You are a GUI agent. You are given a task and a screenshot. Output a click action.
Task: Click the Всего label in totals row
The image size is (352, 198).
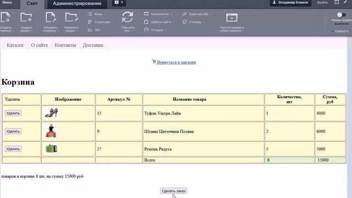tap(150, 160)
